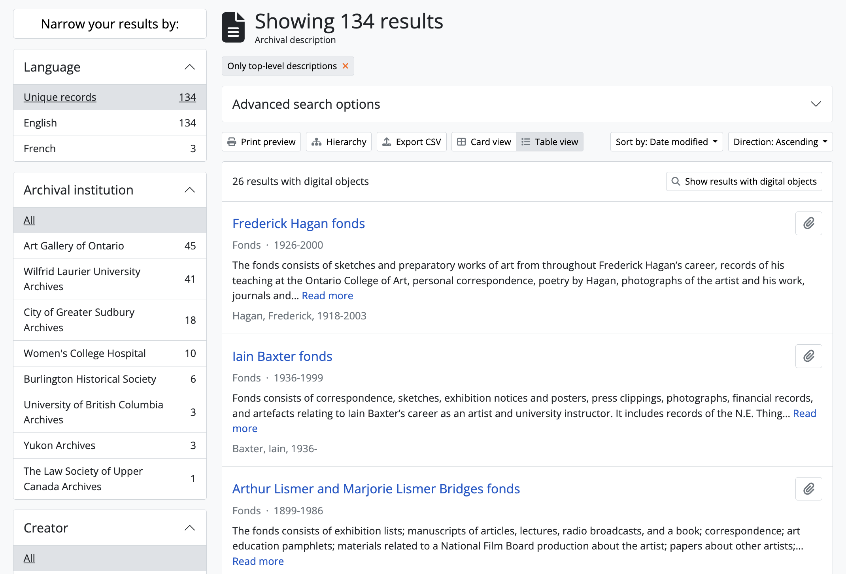The width and height of the screenshot is (846, 574).
Task: Remove the top-level descriptions filter
Action: [x=345, y=66]
